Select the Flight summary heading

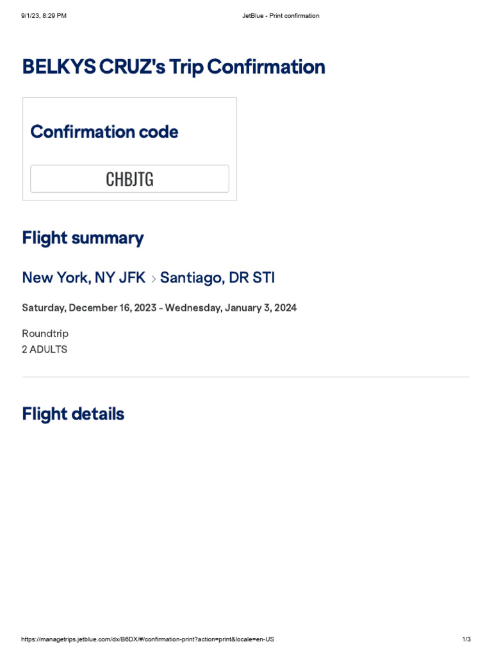[83, 238]
